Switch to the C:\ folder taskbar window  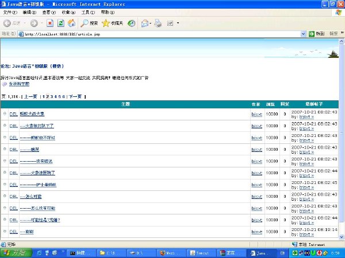click(x=112, y=253)
